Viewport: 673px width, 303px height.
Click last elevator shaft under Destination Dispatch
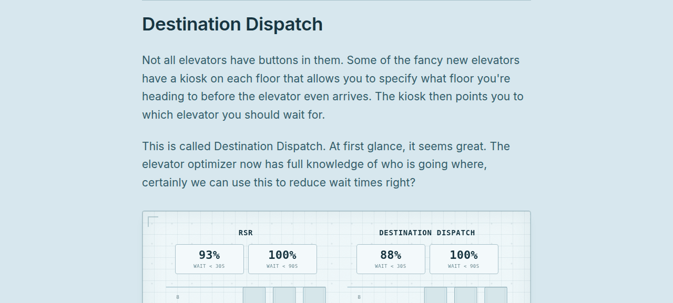click(496, 295)
